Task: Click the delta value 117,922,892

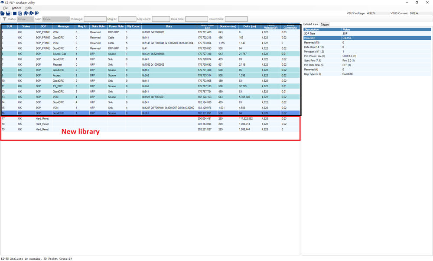Action: click(x=246, y=119)
